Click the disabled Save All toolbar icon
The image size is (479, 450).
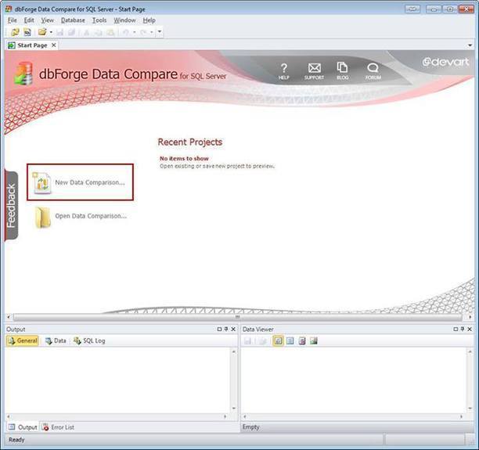click(71, 32)
